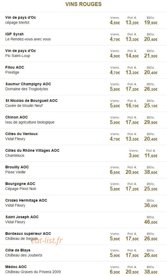Select the Saint Joseph AOC bottle price 46,00€
The width and height of the screenshot is (167, 276).
click(x=151, y=222)
